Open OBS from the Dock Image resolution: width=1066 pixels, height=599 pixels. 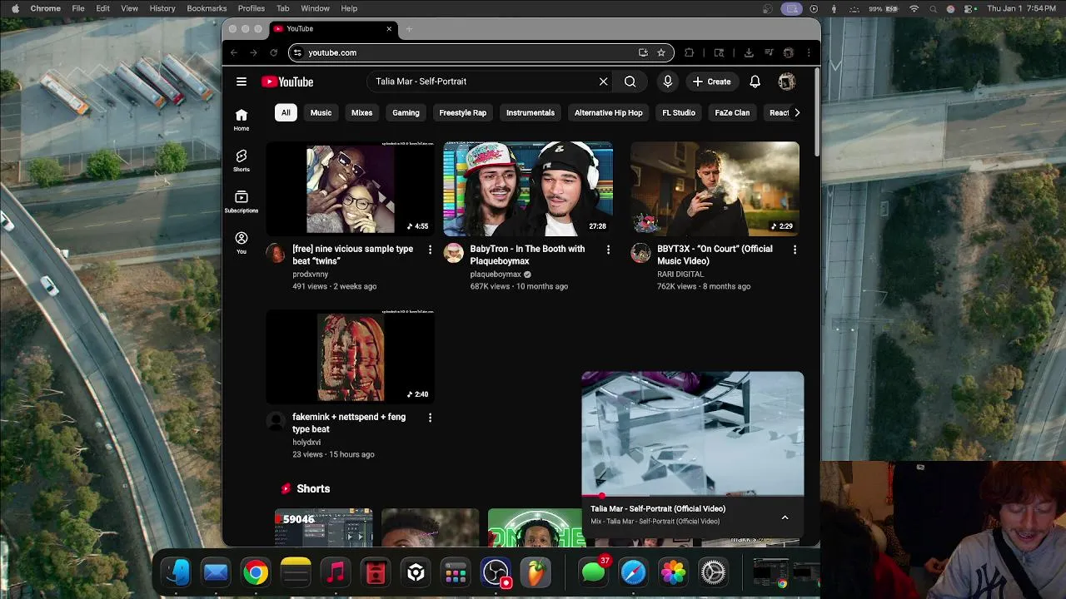(x=496, y=572)
